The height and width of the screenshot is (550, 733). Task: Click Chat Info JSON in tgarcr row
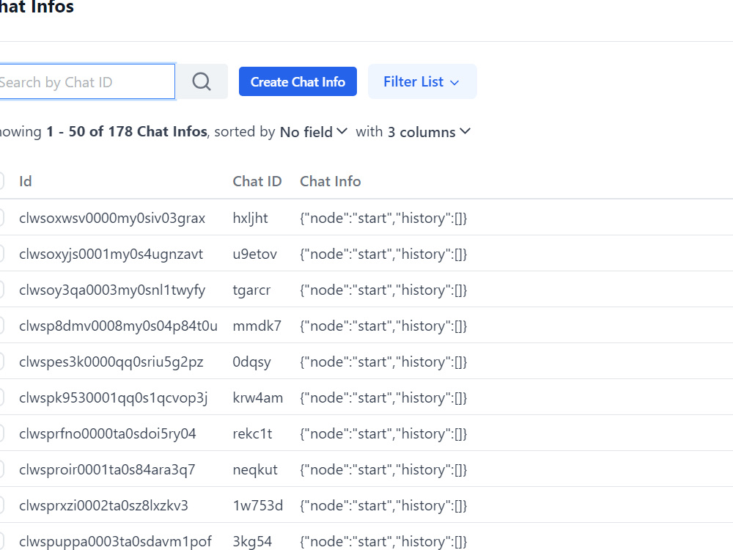pyautogui.click(x=383, y=290)
